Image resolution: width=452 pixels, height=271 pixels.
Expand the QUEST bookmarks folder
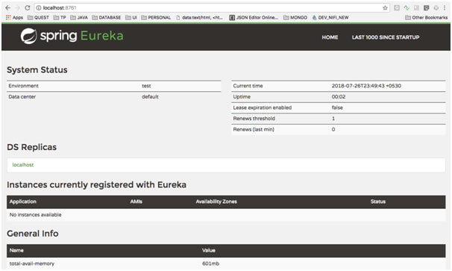click(x=38, y=18)
